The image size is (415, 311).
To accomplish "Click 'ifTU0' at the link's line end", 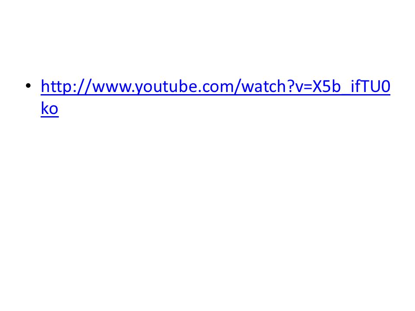I will [370, 86].
